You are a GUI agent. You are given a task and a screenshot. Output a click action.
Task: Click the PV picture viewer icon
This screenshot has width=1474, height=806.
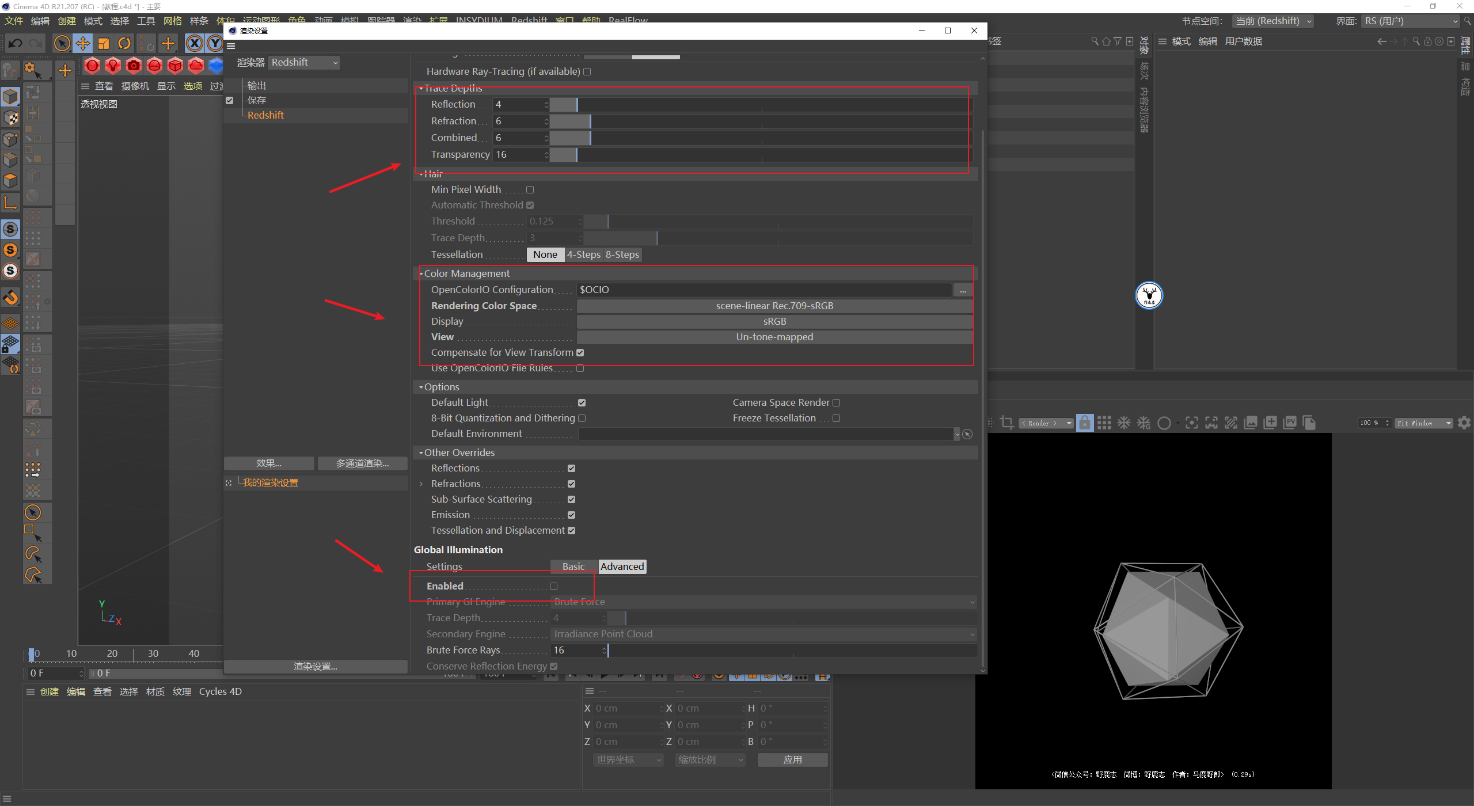(1290, 423)
